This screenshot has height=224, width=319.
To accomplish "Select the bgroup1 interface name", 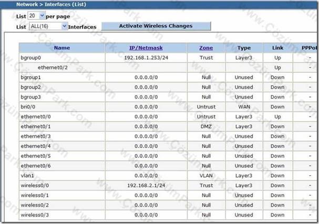I will pyautogui.click(x=30, y=77).
